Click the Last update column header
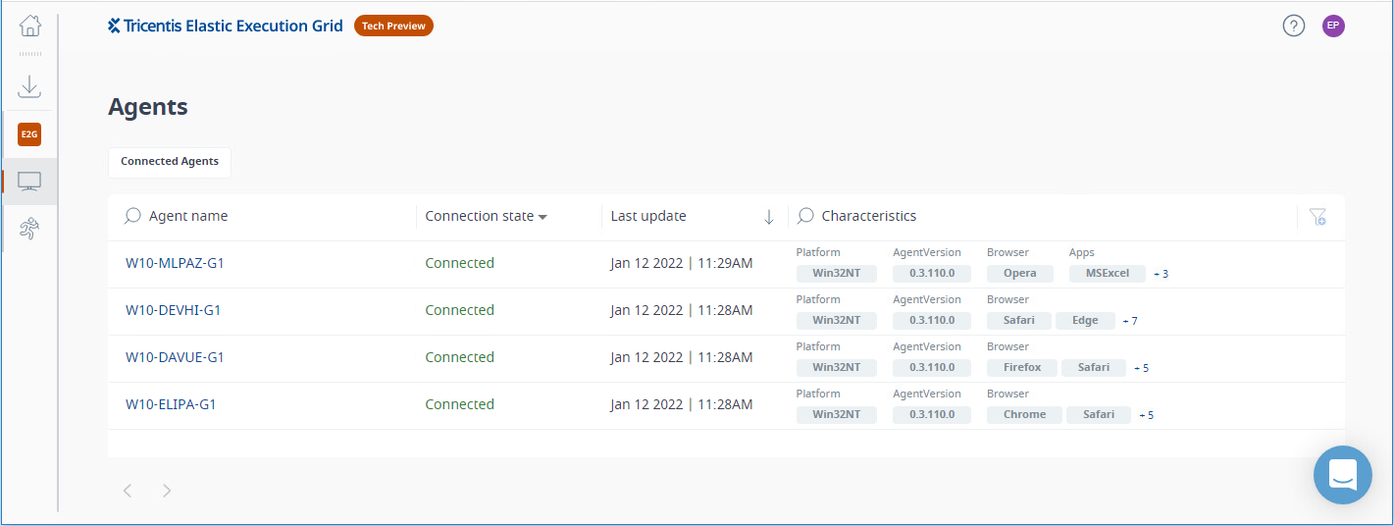The width and height of the screenshot is (1394, 526). (x=648, y=216)
